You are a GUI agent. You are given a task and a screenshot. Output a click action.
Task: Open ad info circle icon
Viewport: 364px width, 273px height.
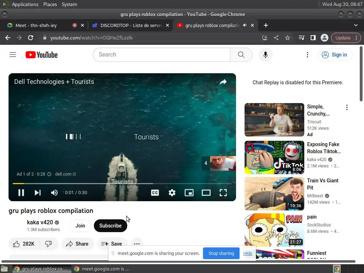pyautogui.click(x=49, y=174)
